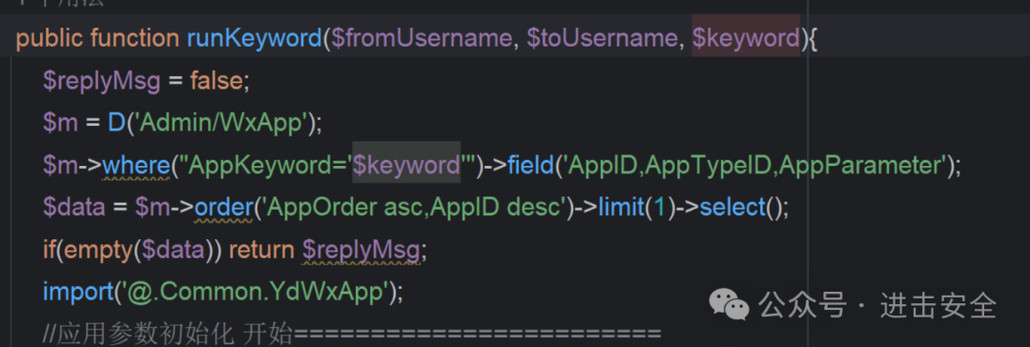Viewport: 1030px width, 347px height.
Task: Click the select method call
Action: coord(732,208)
